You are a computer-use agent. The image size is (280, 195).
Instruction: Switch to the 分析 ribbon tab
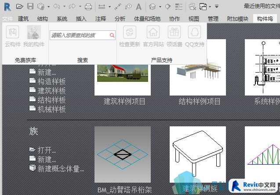click(120, 19)
